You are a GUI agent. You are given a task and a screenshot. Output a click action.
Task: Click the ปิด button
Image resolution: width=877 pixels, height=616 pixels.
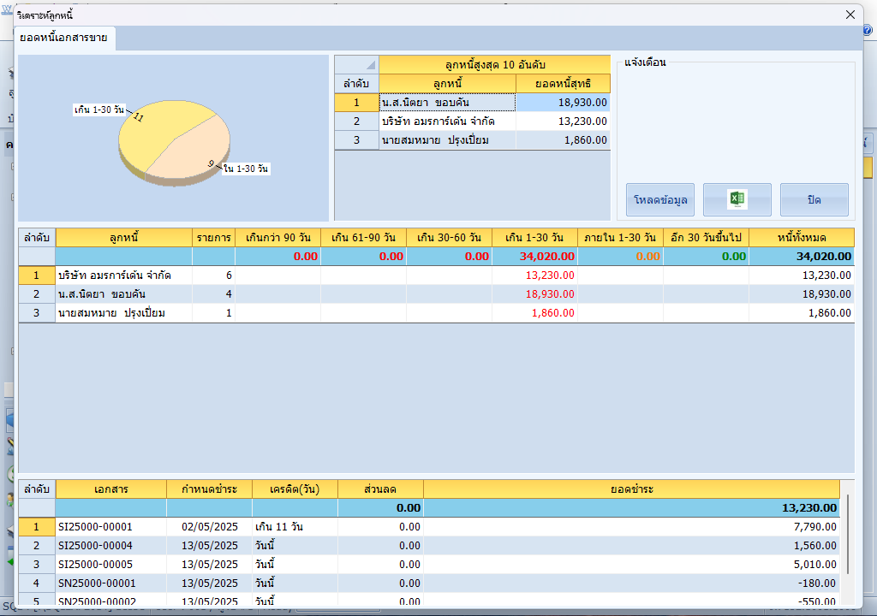click(814, 199)
